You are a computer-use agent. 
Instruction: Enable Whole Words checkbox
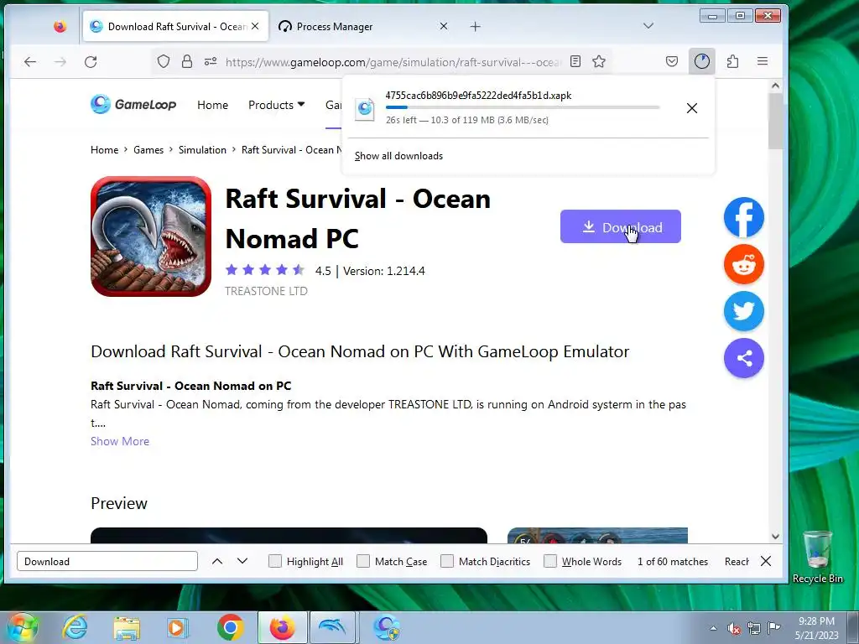pyautogui.click(x=550, y=561)
